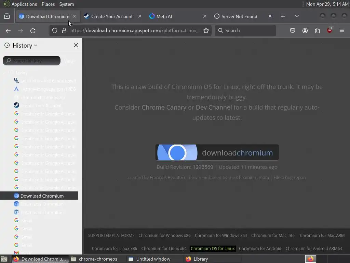The height and width of the screenshot is (263, 350).
Task: Go back using the browser back arrow
Action: [x=8, y=30]
